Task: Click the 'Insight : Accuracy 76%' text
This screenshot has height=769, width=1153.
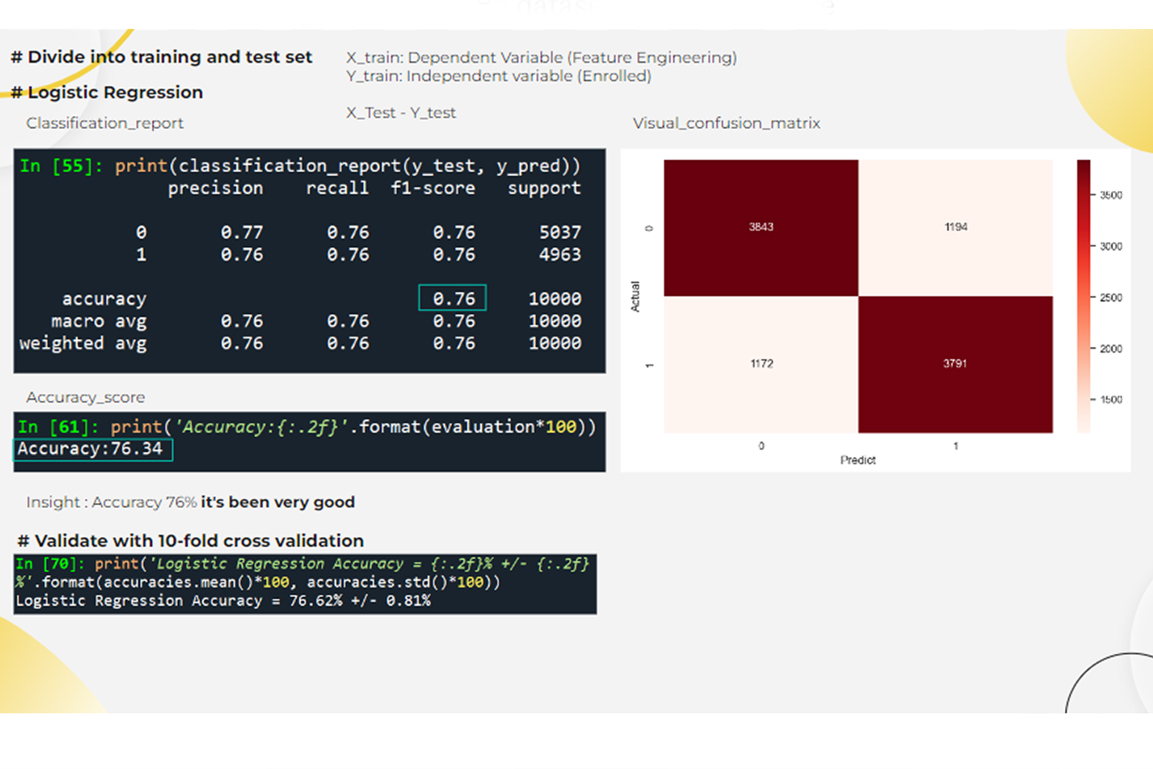Action: [x=111, y=502]
